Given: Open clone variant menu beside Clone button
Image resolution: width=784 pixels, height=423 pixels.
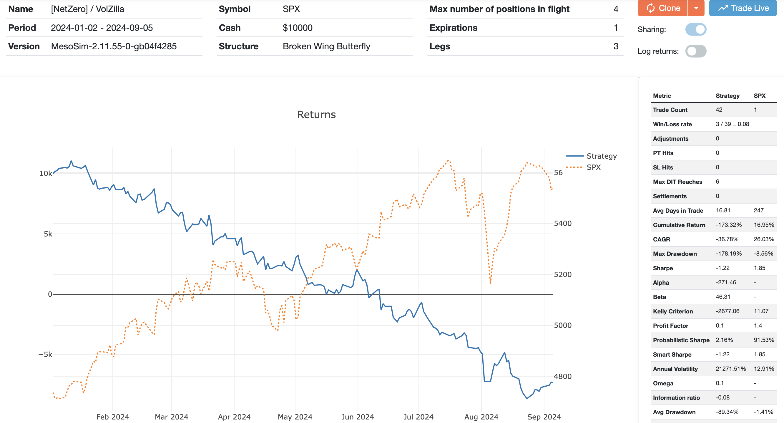Looking at the screenshot, I should click(696, 8).
